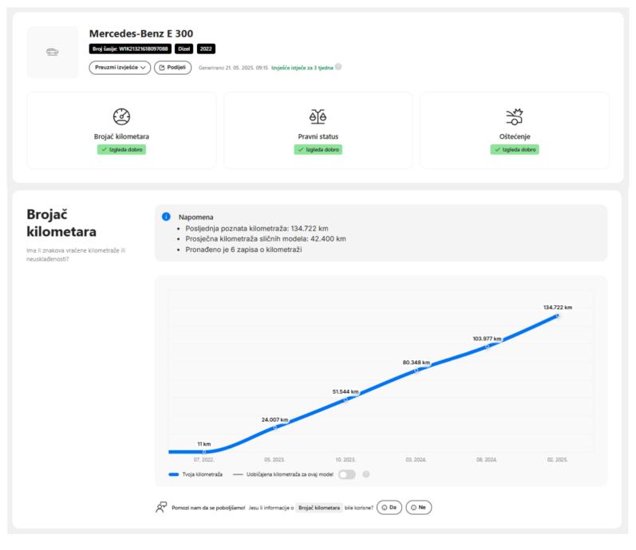This screenshot has height=550, width=636.
Task: Click Posljednja poznata kilometraža note line
Action: pyautogui.click(x=257, y=229)
